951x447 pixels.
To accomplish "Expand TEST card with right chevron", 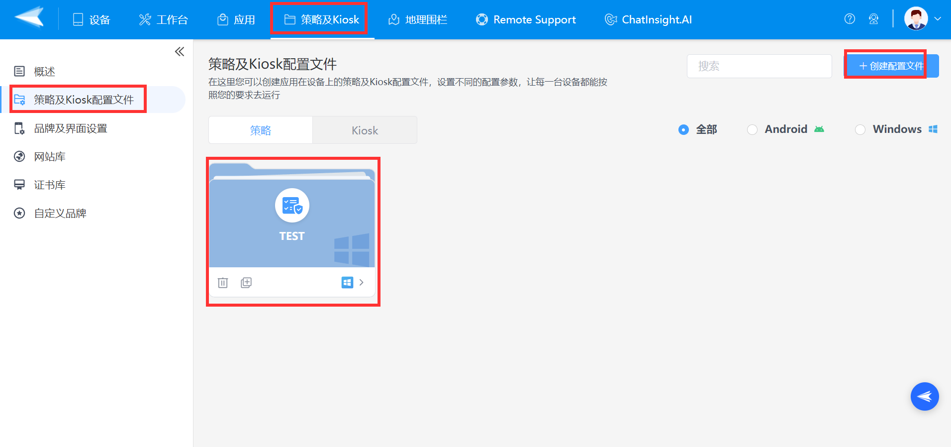I will point(362,283).
